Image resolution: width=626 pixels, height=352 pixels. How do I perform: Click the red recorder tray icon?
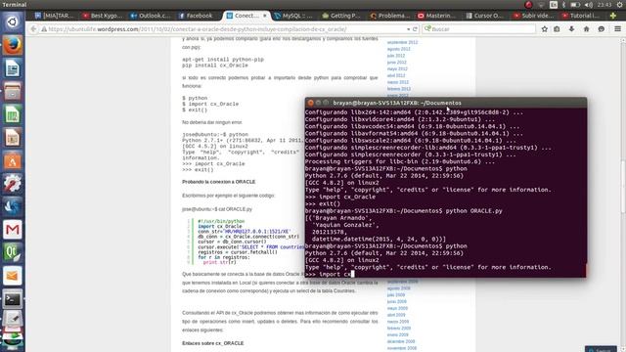click(x=528, y=4)
